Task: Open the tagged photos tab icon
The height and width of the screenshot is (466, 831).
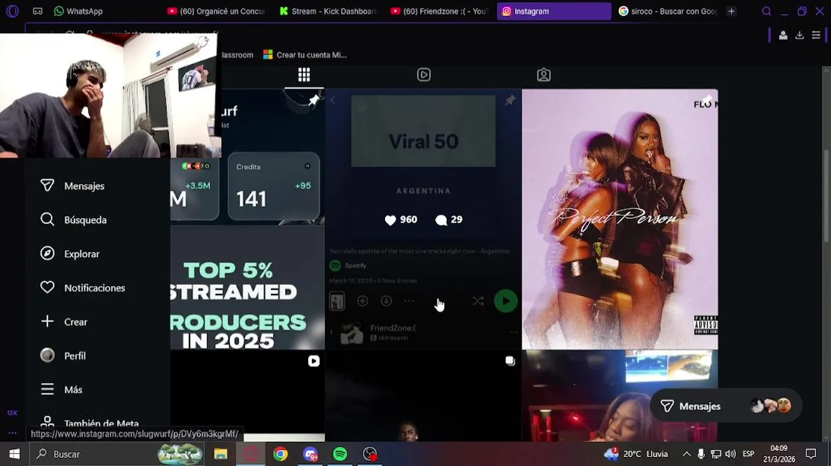Action: point(544,75)
